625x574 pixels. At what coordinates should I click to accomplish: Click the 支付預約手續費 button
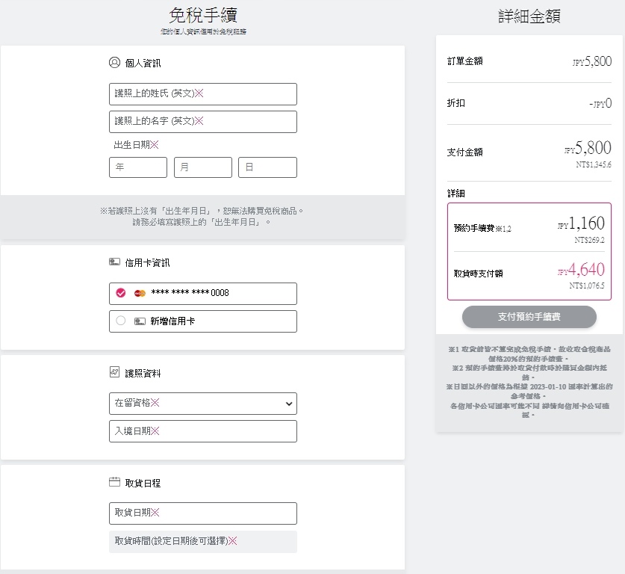[x=529, y=317]
